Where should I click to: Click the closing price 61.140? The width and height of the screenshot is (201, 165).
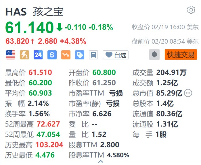pyautogui.click(x=29, y=27)
